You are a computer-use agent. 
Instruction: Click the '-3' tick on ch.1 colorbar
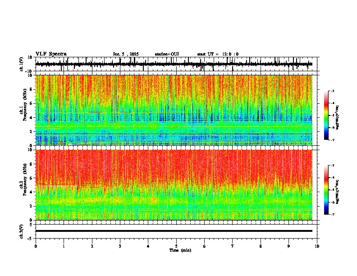(x=333, y=91)
